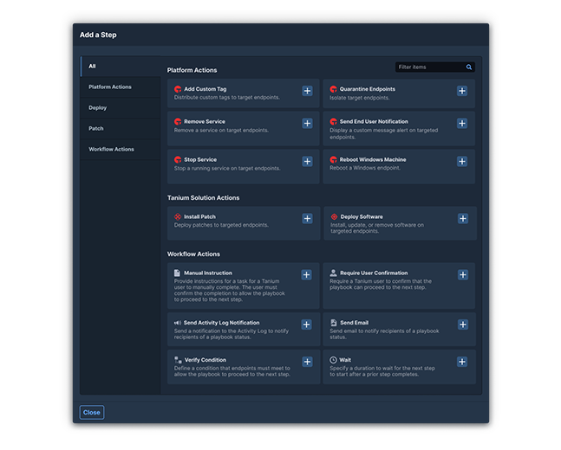The height and width of the screenshot is (450, 561).
Task: Click the Tanium Solution Actions heading
Action: click(x=203, y=198)
